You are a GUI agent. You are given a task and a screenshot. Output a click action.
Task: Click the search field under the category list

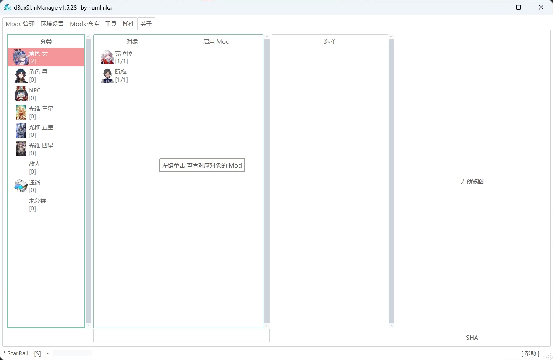[49, 335]
